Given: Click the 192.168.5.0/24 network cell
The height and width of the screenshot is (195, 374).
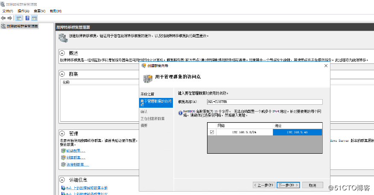Looking at the screenshot, I should 244,132.
